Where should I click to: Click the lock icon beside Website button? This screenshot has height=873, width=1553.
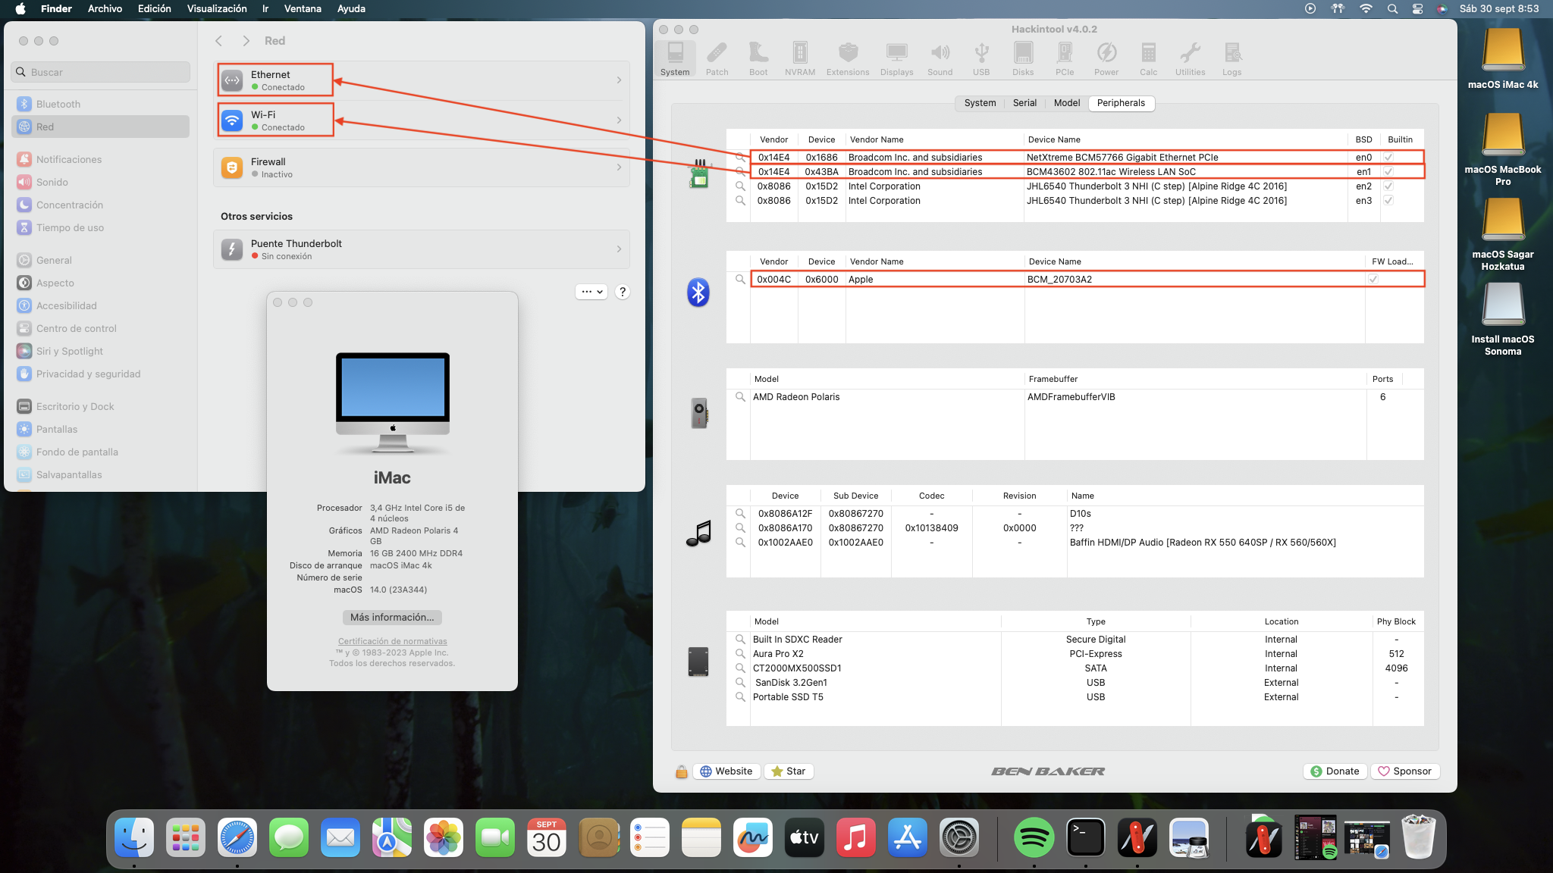pos(681,771)
